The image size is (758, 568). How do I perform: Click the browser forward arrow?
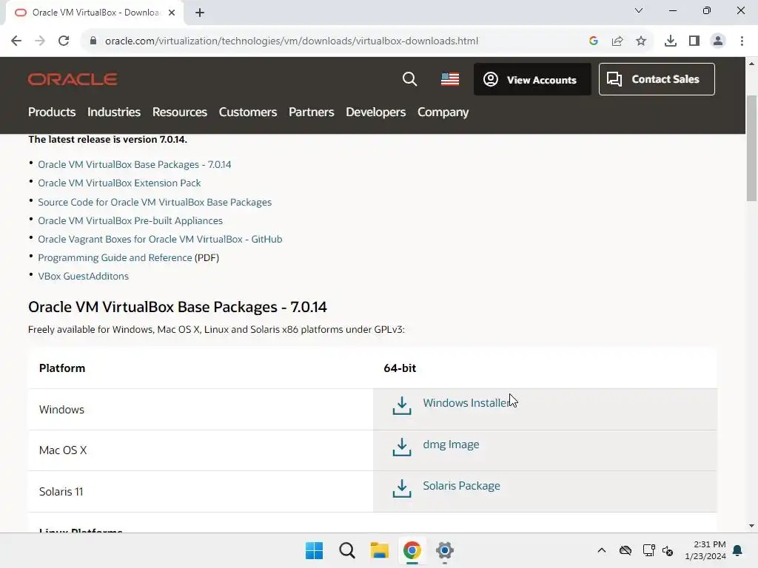click(40, 41)
